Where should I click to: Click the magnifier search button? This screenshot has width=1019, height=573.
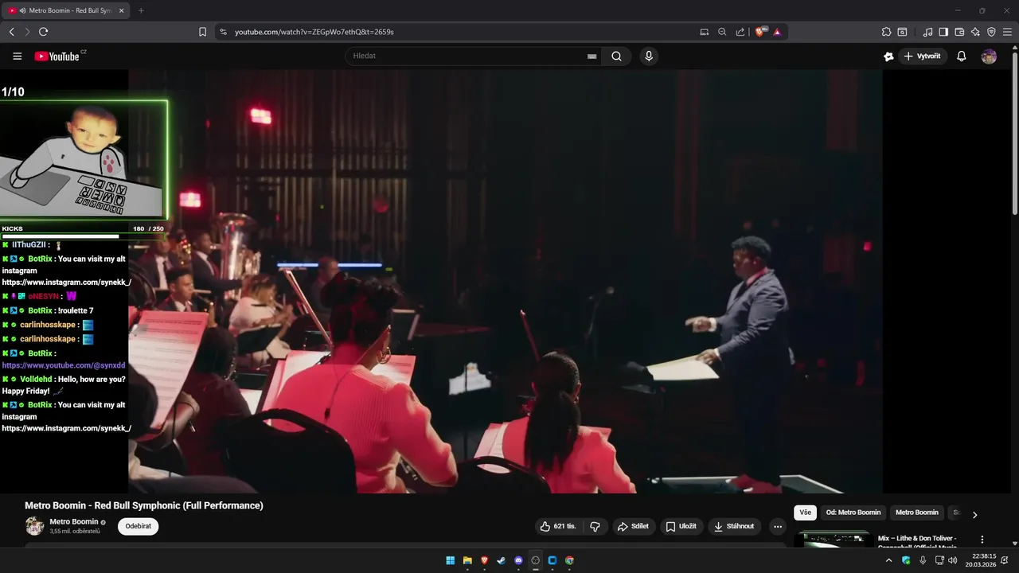(x=616, y=57)
